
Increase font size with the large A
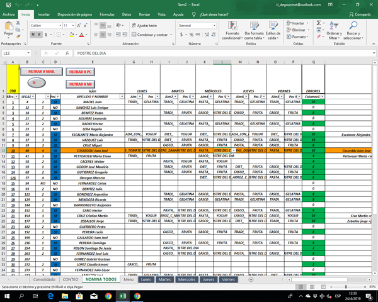79,26
